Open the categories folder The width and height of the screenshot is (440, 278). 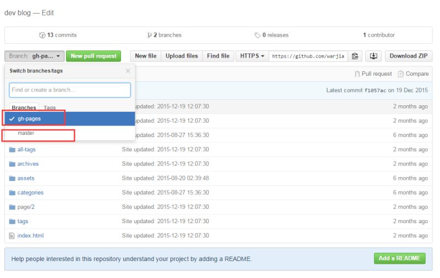point(30,192)
